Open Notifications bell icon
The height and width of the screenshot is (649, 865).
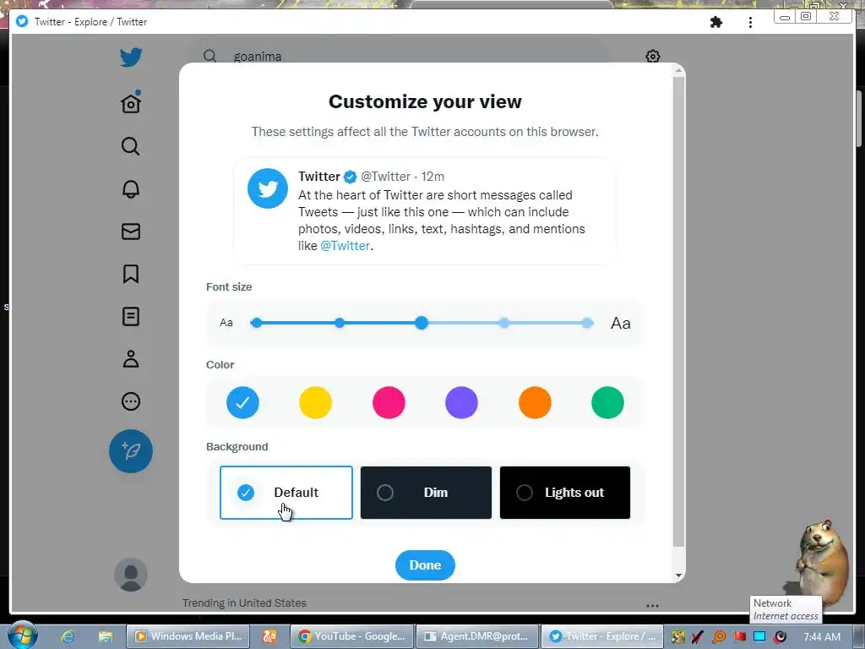pos(131,188)
